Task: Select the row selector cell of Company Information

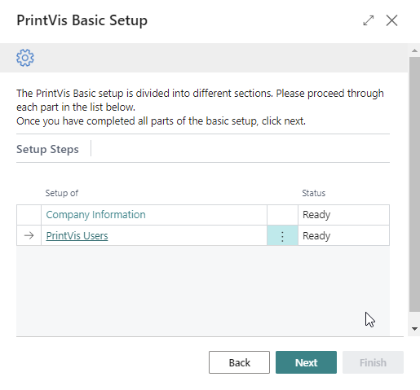Action: pyautogui.click(x=29, y=215)
